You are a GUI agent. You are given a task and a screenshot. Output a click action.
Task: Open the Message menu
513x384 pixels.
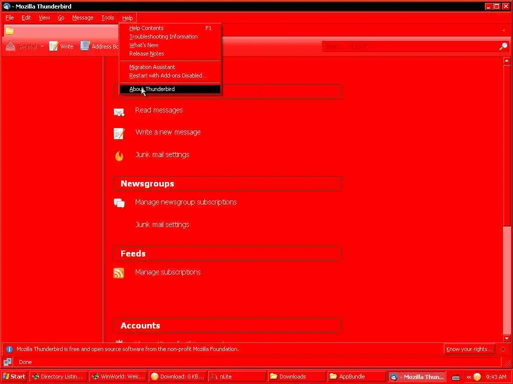83,17
